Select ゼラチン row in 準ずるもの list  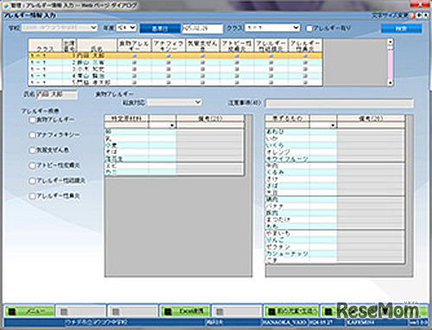(x=335, y=247)
